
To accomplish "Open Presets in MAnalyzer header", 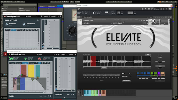I will (28, 16).
